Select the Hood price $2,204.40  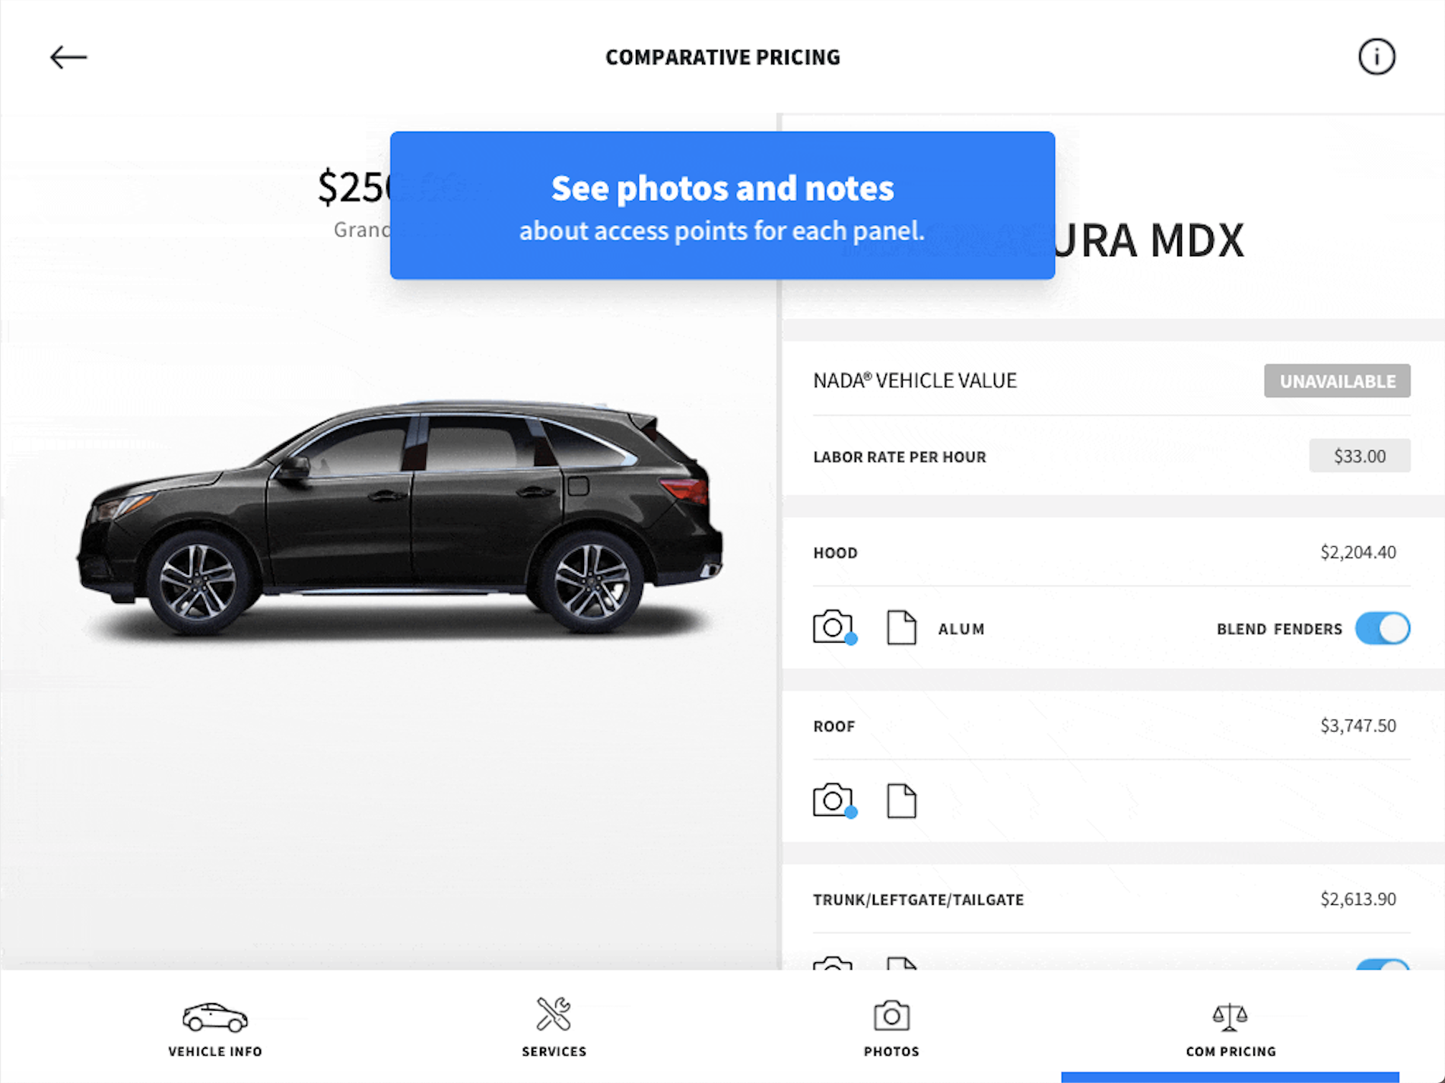click(1358, 552)
